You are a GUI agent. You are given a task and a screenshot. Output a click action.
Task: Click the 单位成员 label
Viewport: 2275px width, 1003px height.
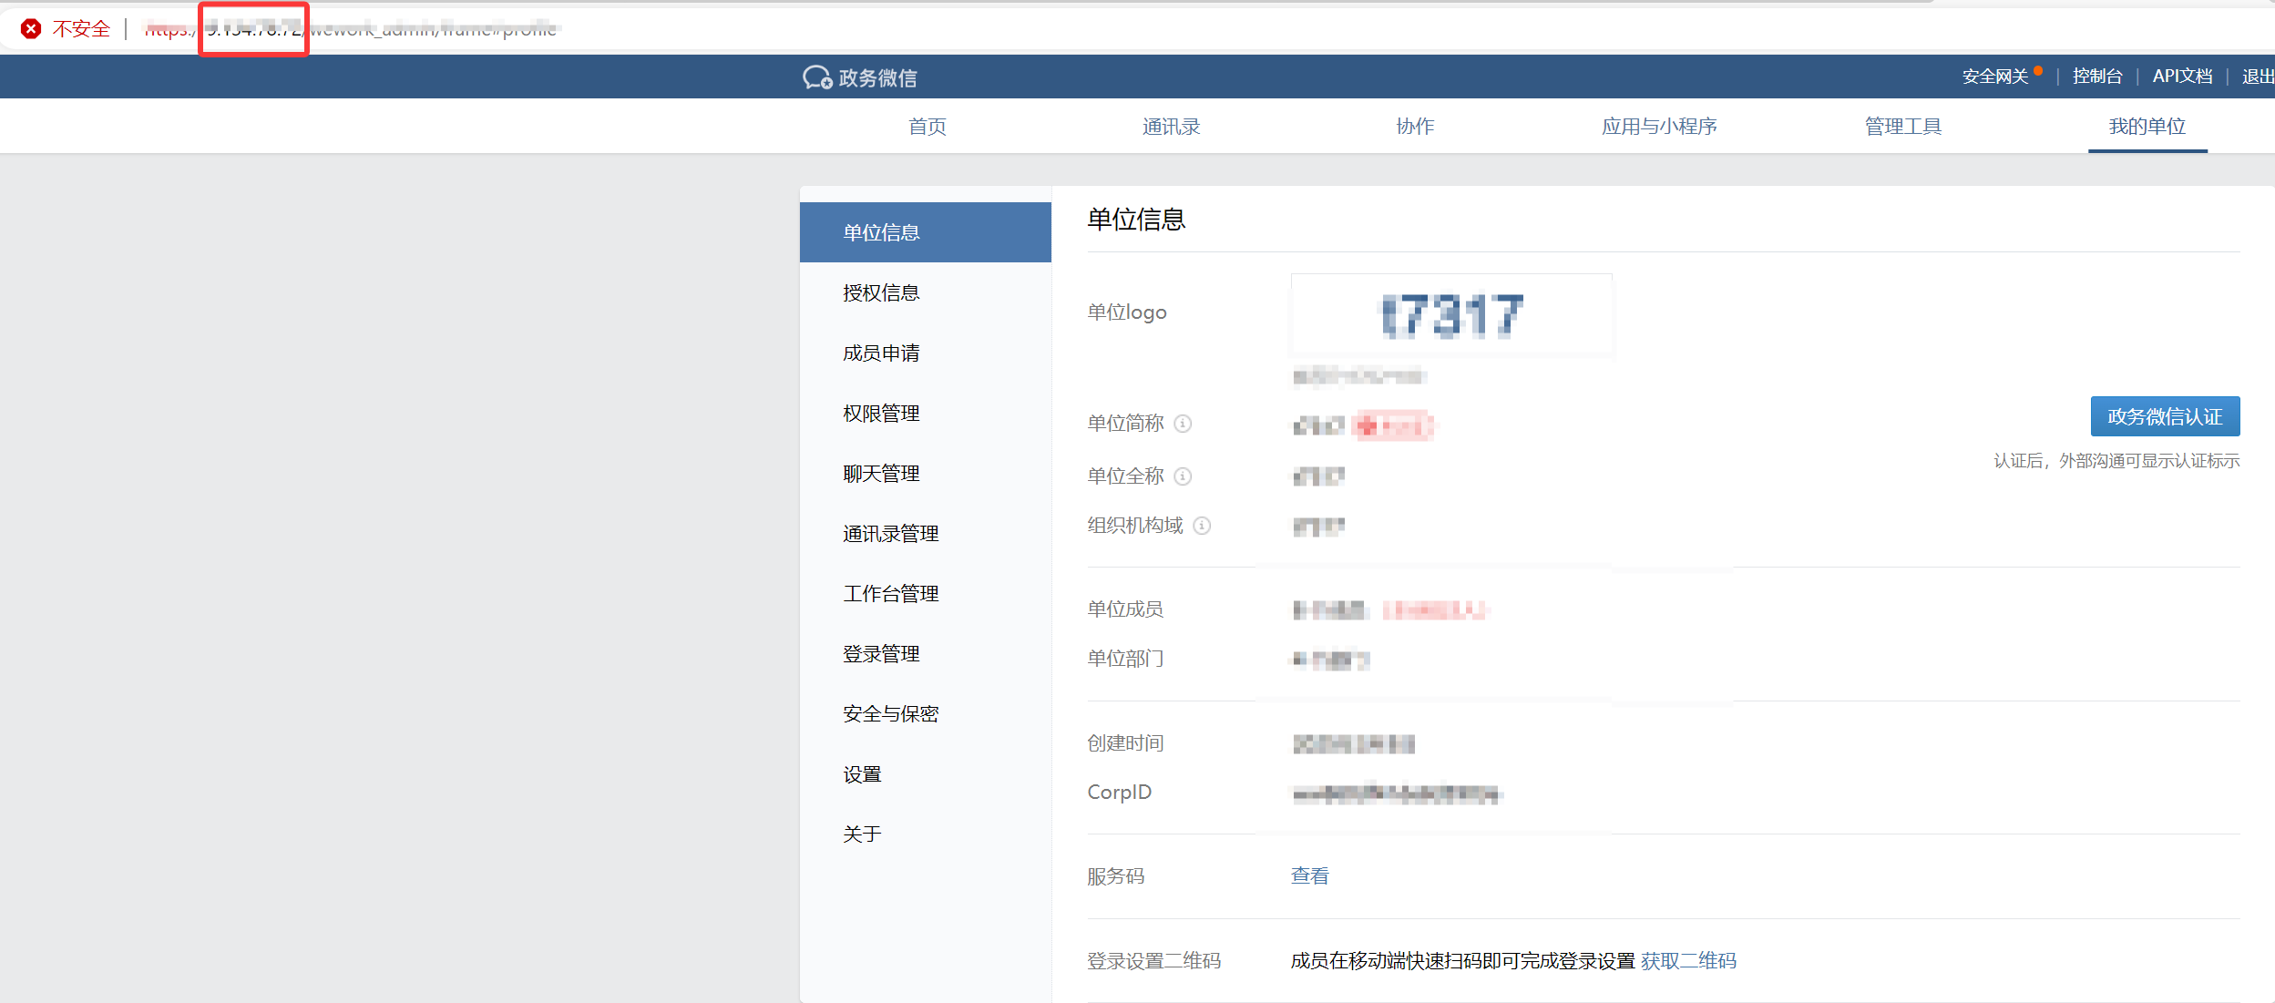[1125, 609]
